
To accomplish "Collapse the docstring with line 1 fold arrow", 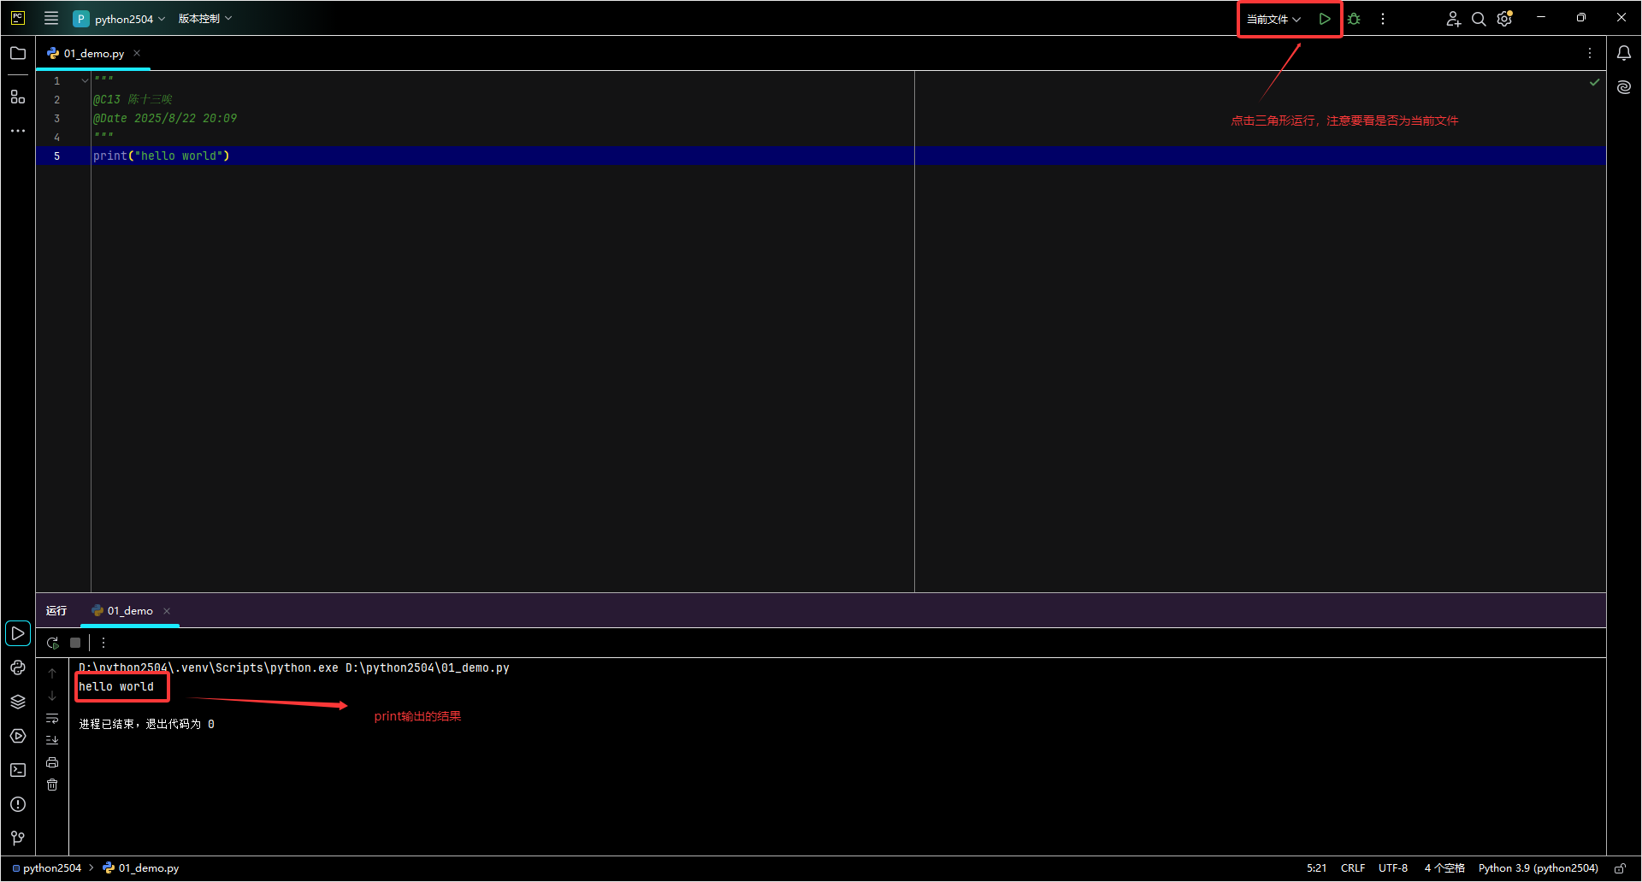I will pos(83,79).
